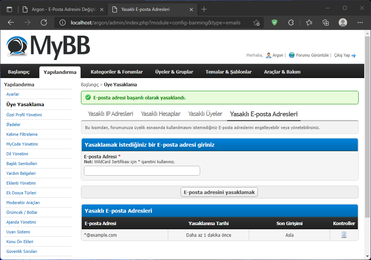
Task: Open İfadeler in sidebar
Action: [x=13, y=125]
